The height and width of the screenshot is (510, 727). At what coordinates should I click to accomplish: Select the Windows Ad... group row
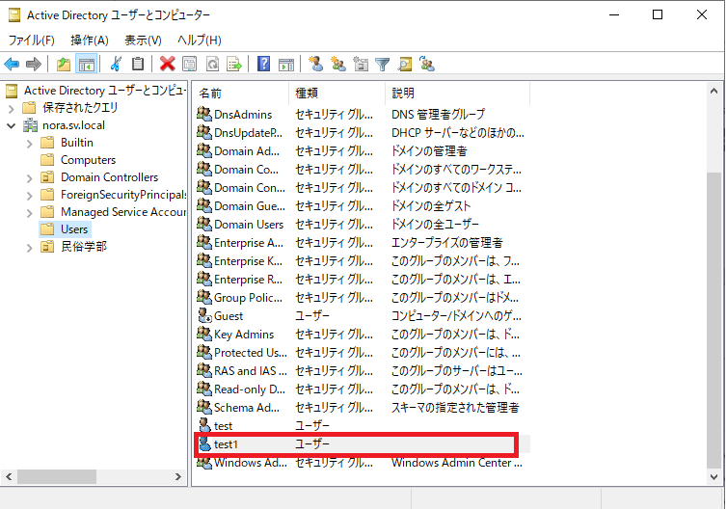(363, 463)
